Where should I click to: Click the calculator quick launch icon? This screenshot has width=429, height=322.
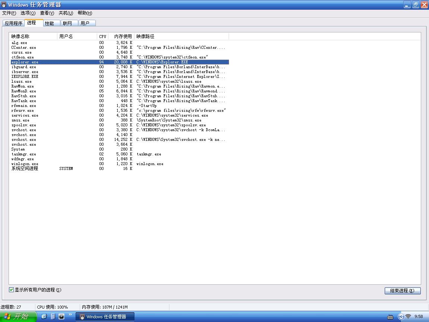tap(53, 316)
